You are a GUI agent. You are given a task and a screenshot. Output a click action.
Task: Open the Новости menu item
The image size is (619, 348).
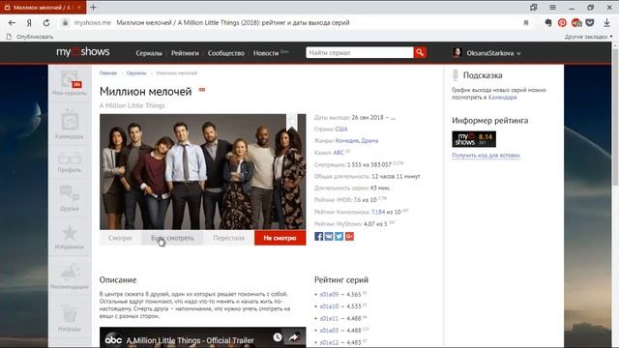(266, 53)
